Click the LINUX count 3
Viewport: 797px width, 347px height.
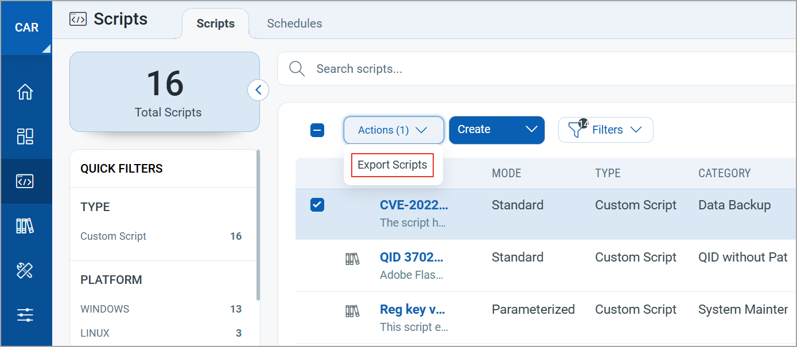(x=239, y=333)
